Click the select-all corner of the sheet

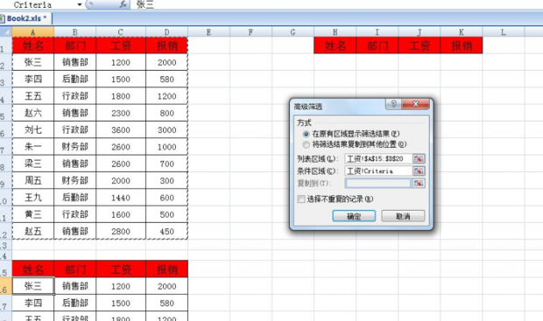[5, 32]
